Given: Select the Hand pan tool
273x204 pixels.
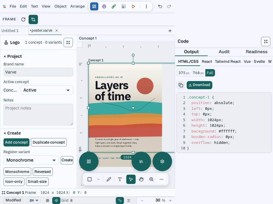Looking at the screenshot, I should pos(141,179).
